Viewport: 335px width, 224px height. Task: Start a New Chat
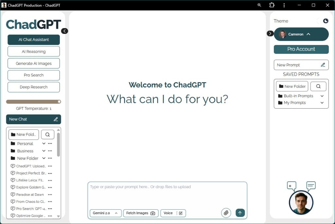click(x=34, y=119)
